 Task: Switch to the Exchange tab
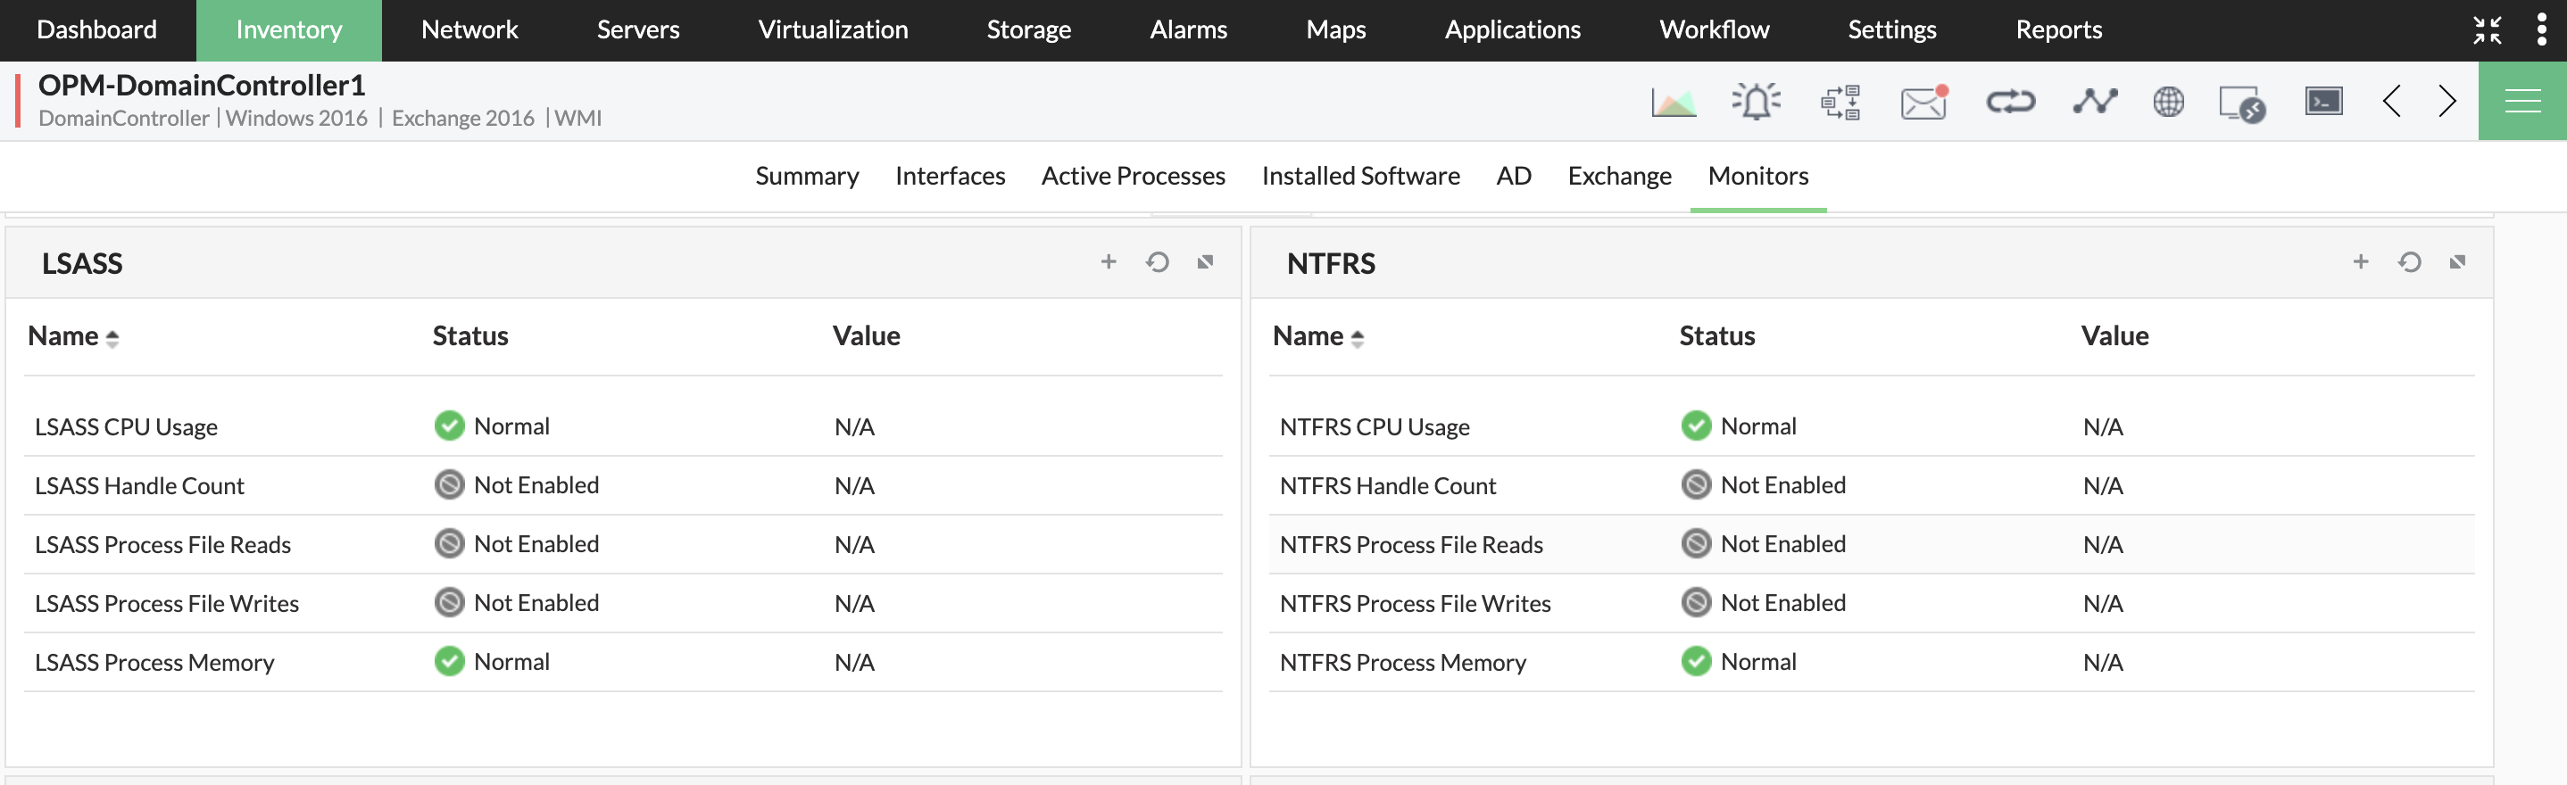1619,177
